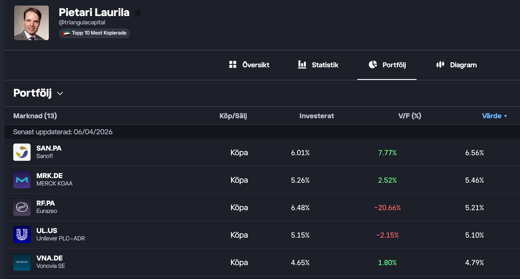Click the Diagram candlestick icon

coord(440,65)
